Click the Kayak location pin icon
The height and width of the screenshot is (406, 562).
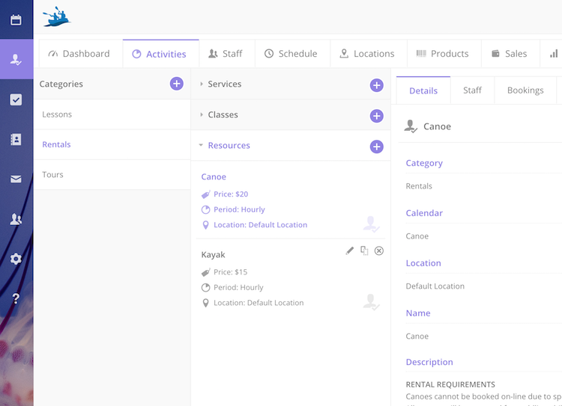click(206, 303)
